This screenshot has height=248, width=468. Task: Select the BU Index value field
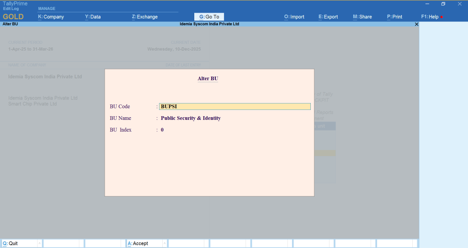pyautogui.click(x=162, y=130)
